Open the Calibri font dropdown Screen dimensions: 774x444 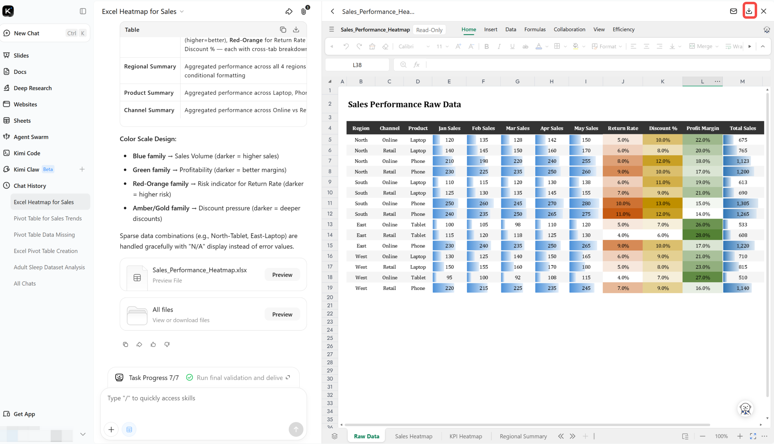[x=414, y=46]
